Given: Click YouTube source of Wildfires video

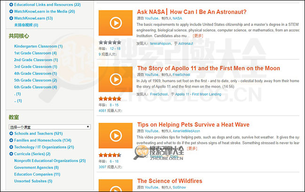Looking at the screenshot, I should [x=152, y=187].
